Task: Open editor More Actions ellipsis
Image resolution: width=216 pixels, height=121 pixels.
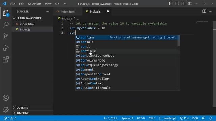Action: click(x=211, y=11)
